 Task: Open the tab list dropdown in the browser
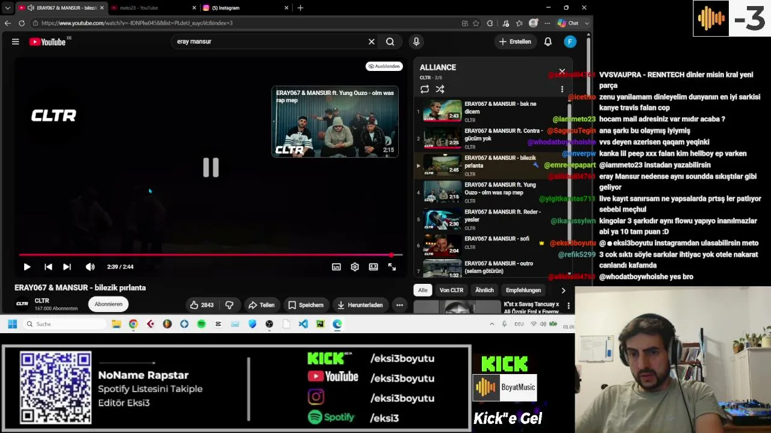[7, 8]
